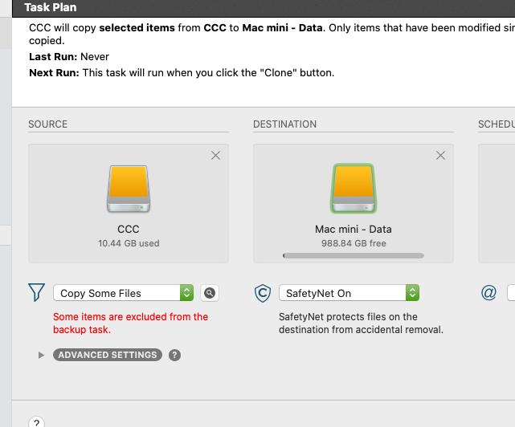Click the destination disk usage bar
515x427 pixels.
pyautogui.click(x=354, y=256)
